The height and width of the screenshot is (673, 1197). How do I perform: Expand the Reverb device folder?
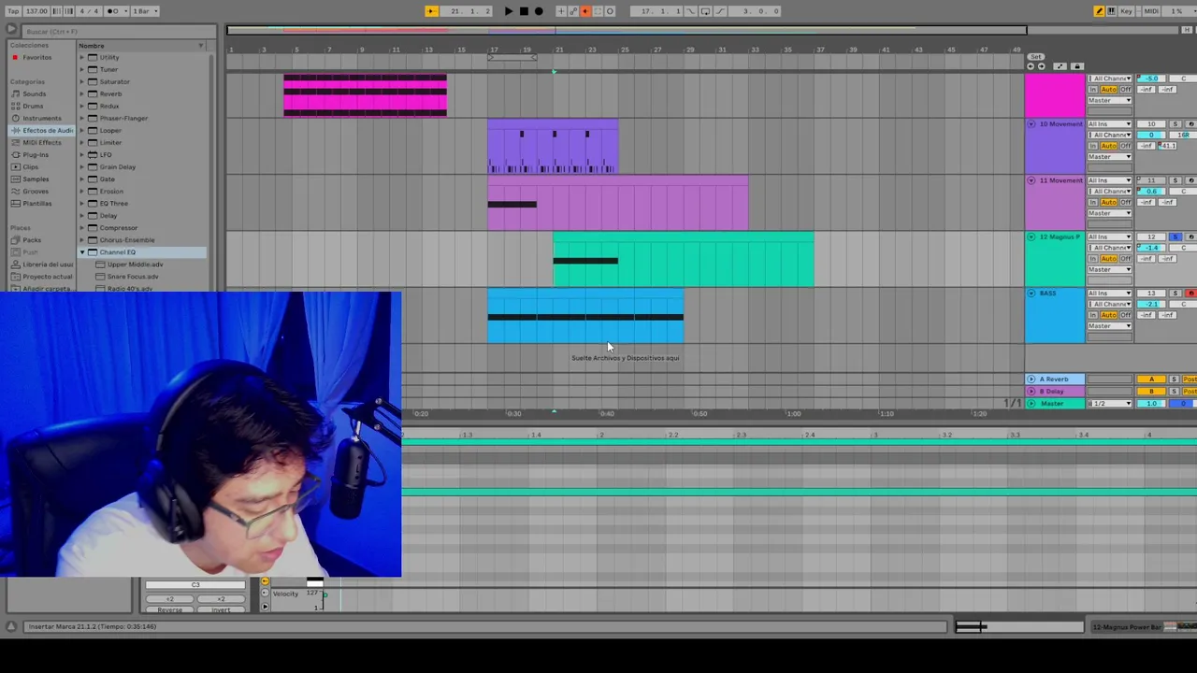point(81,94)
